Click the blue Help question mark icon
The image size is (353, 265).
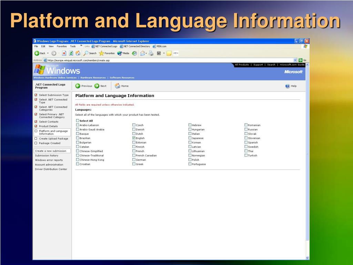pyautogui.click(x=288, y=86)
